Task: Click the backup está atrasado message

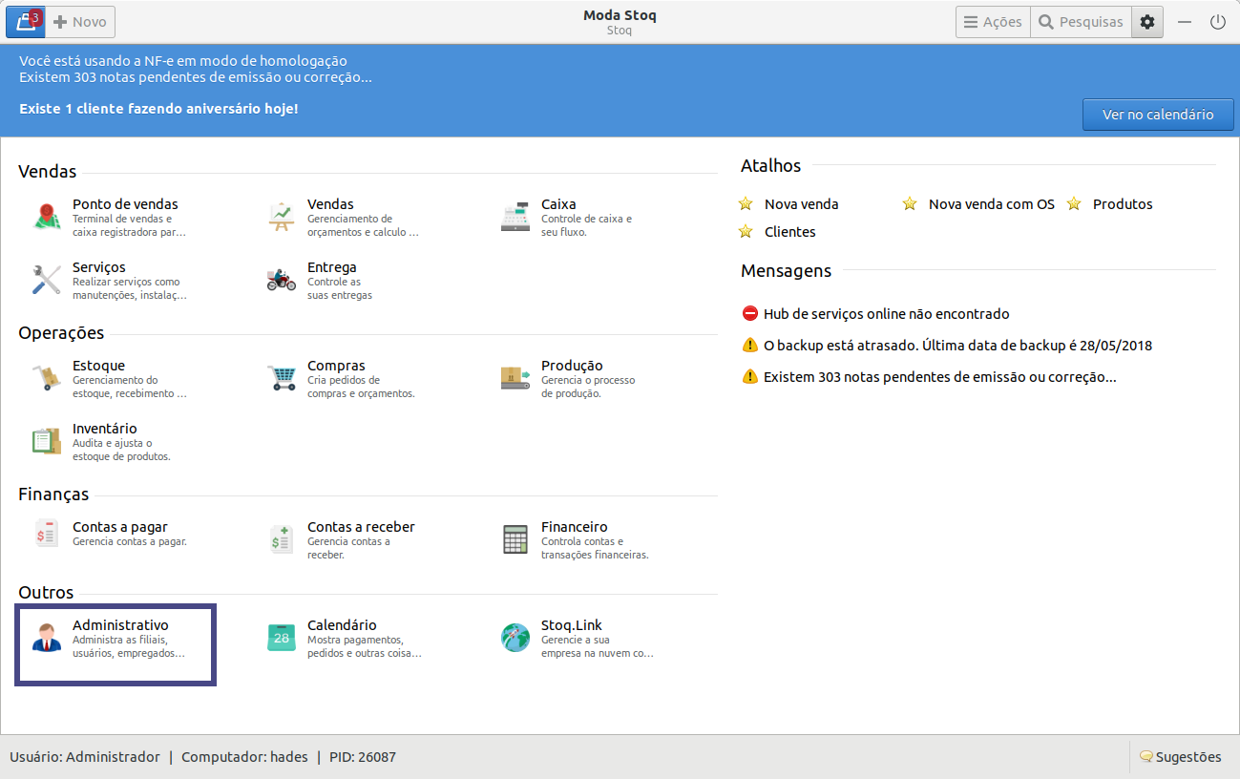Action: pyautogui.click(x=958, y=346)
